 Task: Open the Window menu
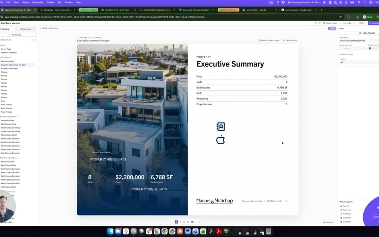pyautogui.click(x=68, y=2)
